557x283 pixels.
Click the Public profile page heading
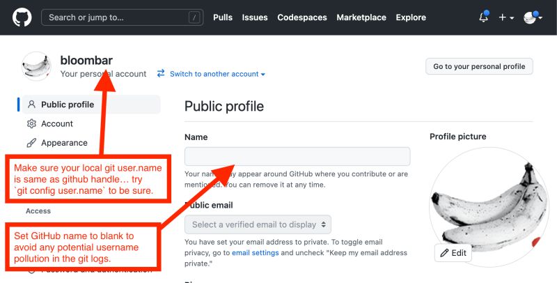click(x=224, y=107)
